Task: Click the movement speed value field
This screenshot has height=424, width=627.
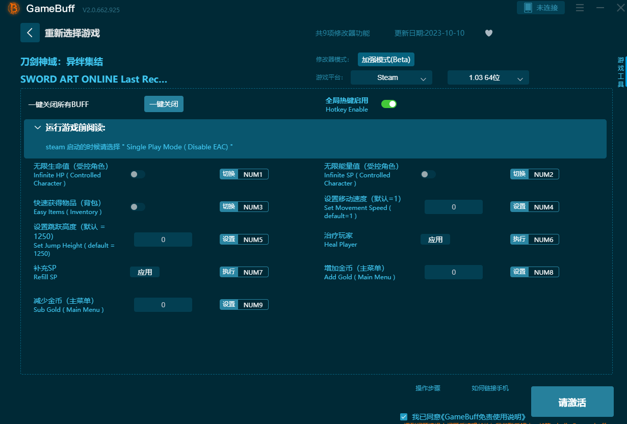Action: click(454, 207)
